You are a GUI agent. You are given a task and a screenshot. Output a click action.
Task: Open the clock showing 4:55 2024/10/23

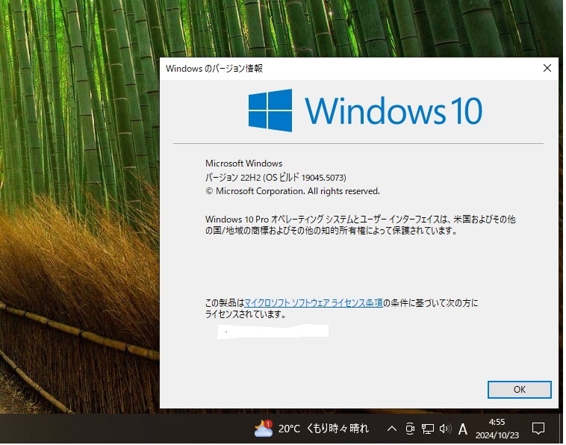coord(497,429)
